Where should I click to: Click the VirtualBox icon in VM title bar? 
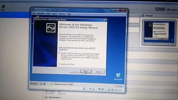[x=33, y=10]
